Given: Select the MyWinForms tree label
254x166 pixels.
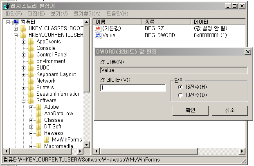Looking at the screenshot, I should point(67,139).
